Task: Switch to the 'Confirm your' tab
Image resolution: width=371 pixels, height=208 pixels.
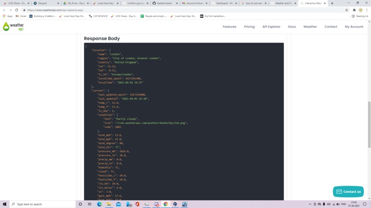Action: [x=135, y=3]
